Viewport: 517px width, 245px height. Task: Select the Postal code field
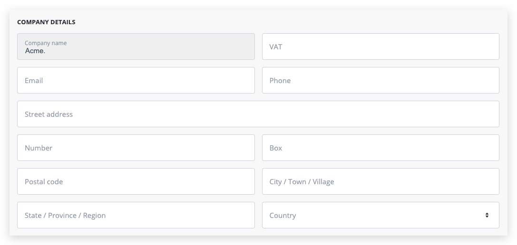136,181
